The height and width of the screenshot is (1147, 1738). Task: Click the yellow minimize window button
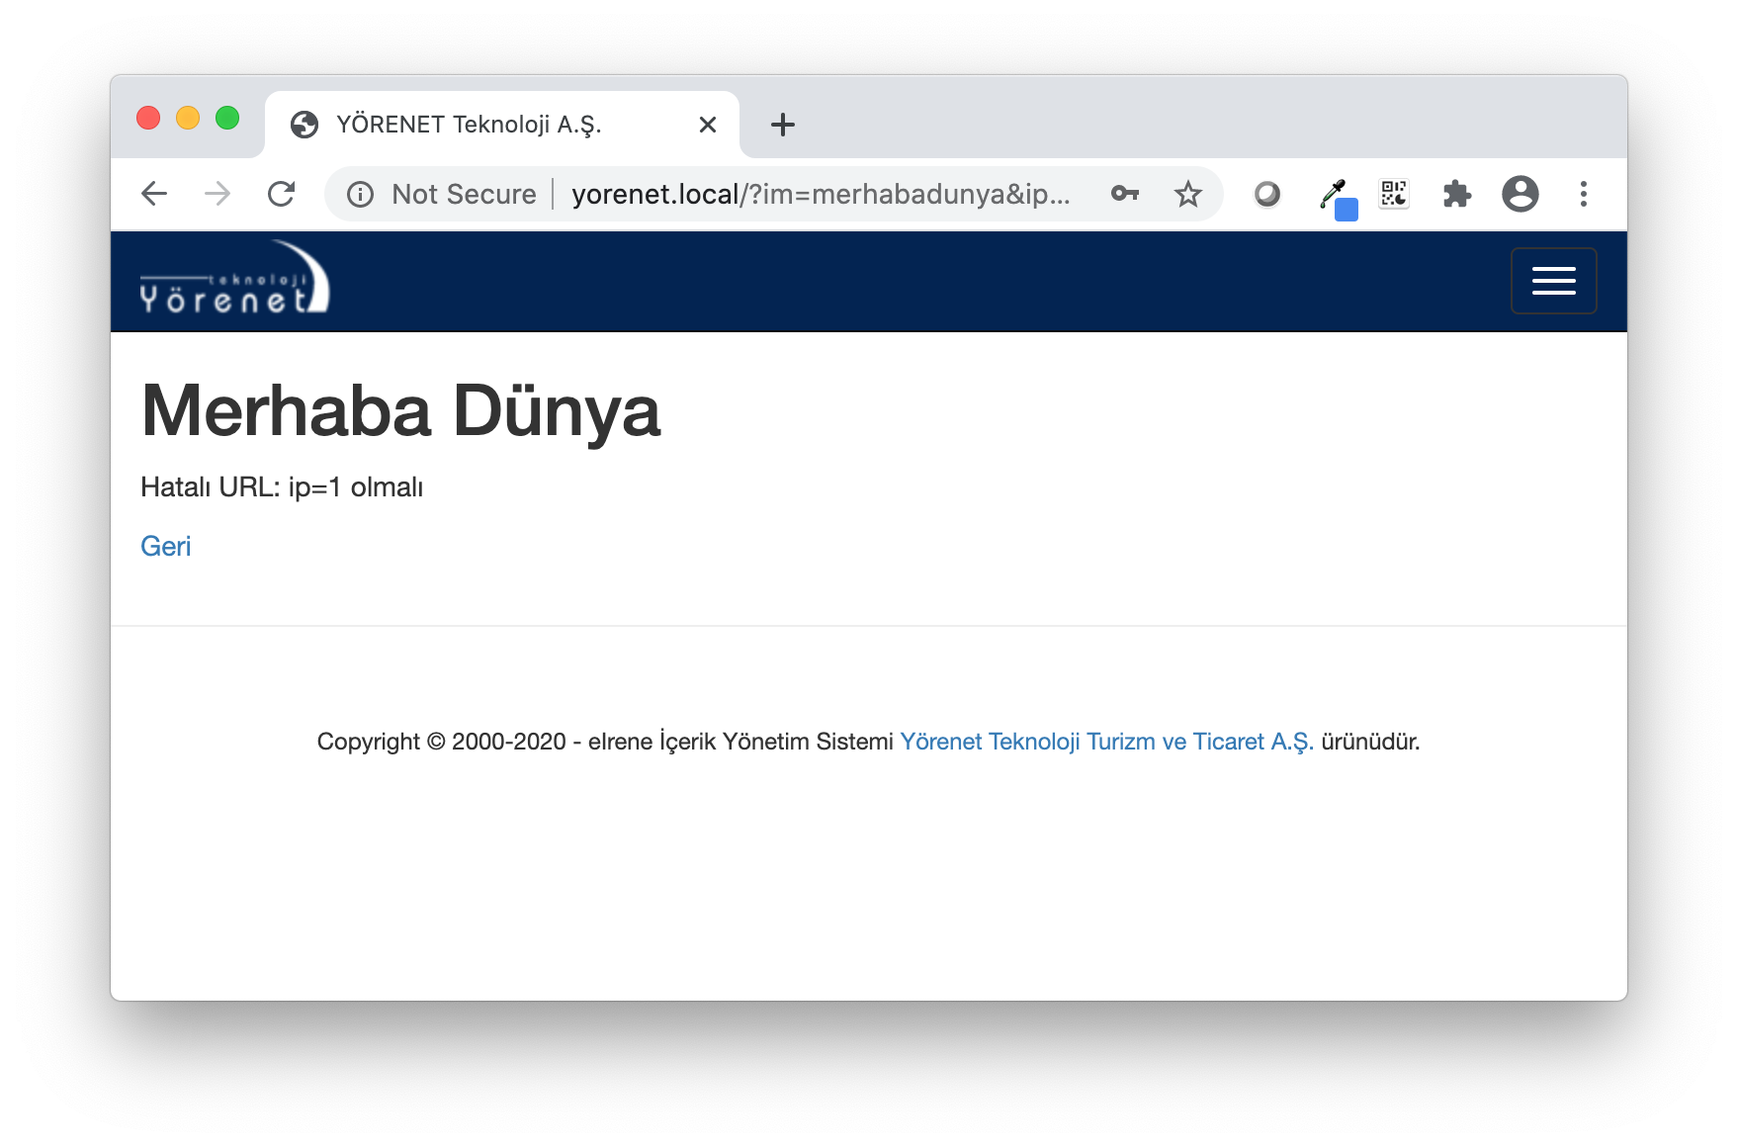click(188, 119)
